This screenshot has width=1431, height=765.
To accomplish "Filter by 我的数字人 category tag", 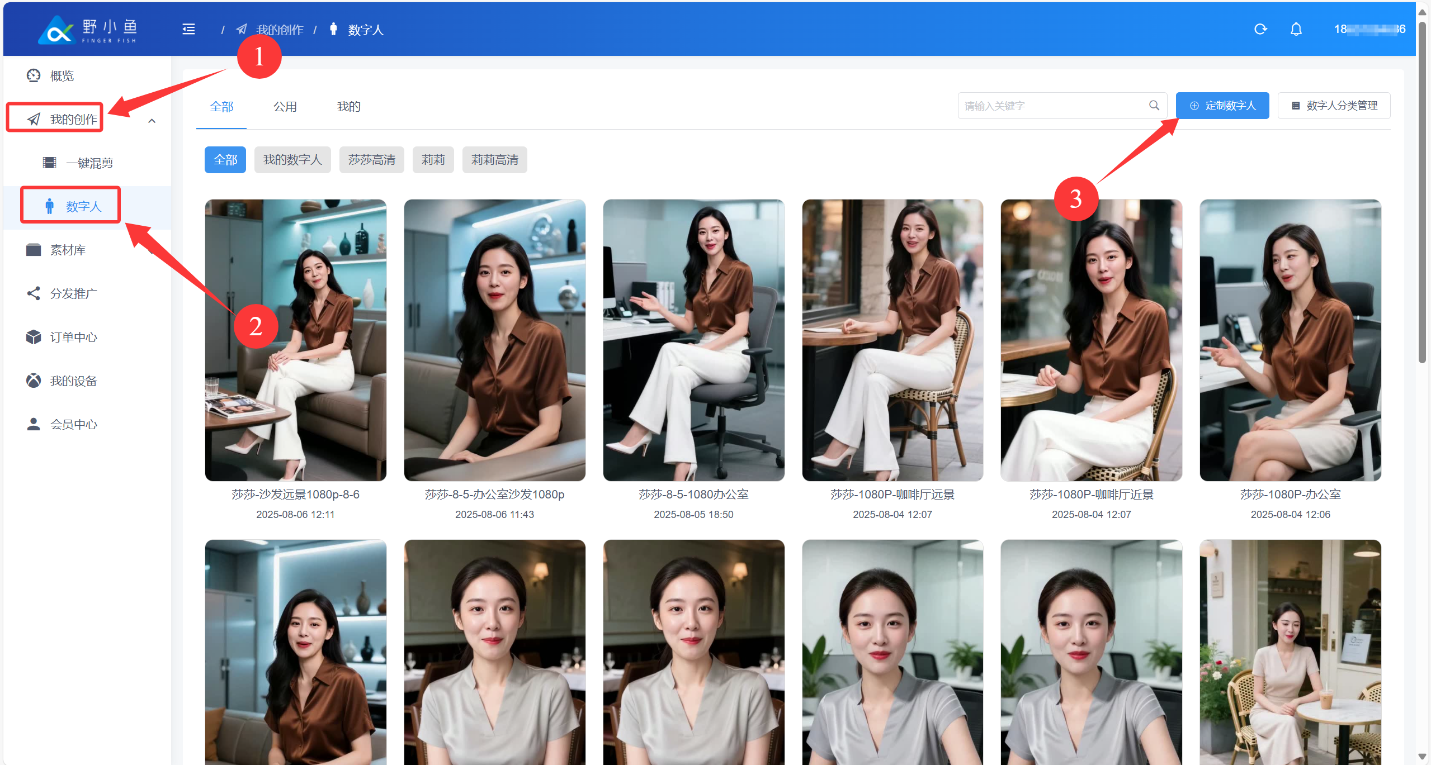I will click(292, 160).
